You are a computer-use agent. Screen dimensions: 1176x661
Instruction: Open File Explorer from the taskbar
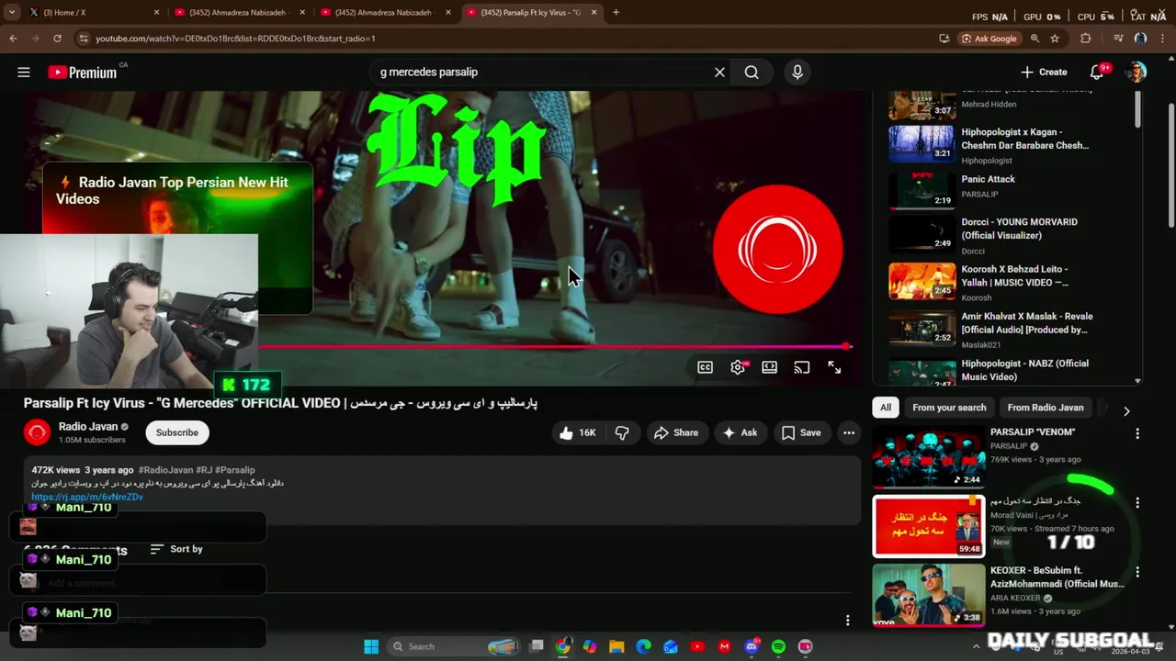(616, 646)
